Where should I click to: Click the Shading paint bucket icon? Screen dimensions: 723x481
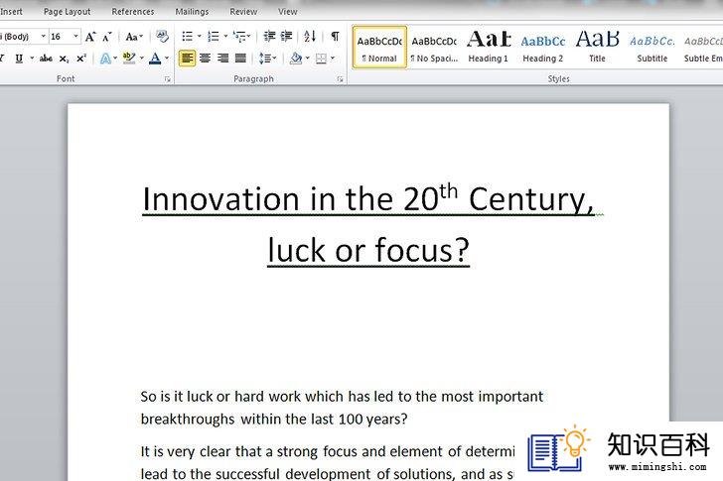(296, 58)
